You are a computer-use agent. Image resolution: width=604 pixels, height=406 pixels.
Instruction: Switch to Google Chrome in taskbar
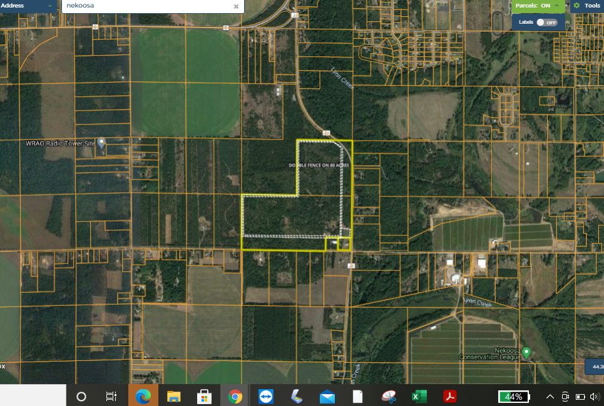[235, 396]
